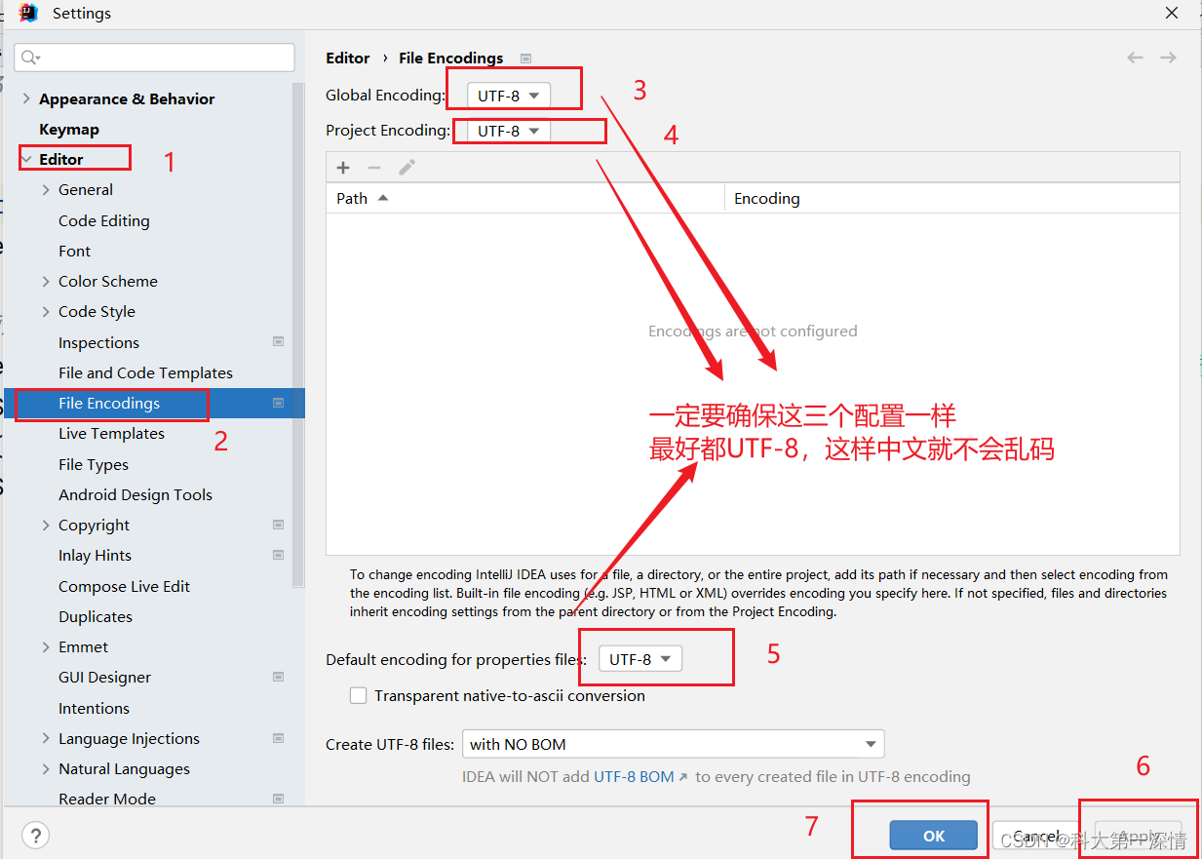The width and height of the screenshot is (1202, 859).
Task: Open File and Code Templates settings
Action: tap(145, 372)
